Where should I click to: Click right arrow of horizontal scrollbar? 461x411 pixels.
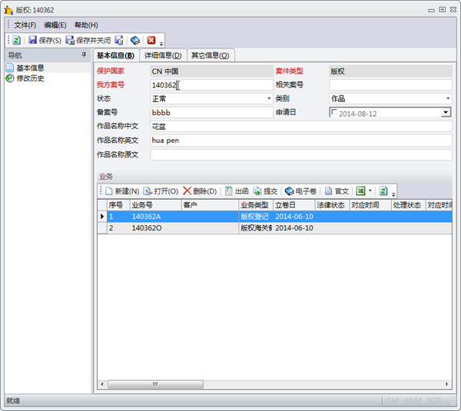447,384
